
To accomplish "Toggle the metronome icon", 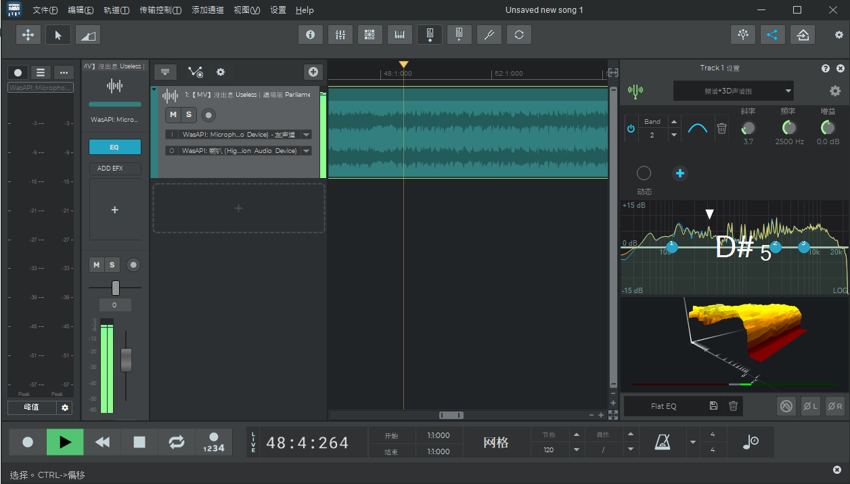I will pos(663,442).
